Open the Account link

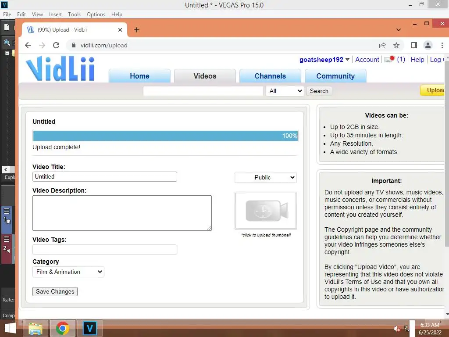[x=367, y=60]
